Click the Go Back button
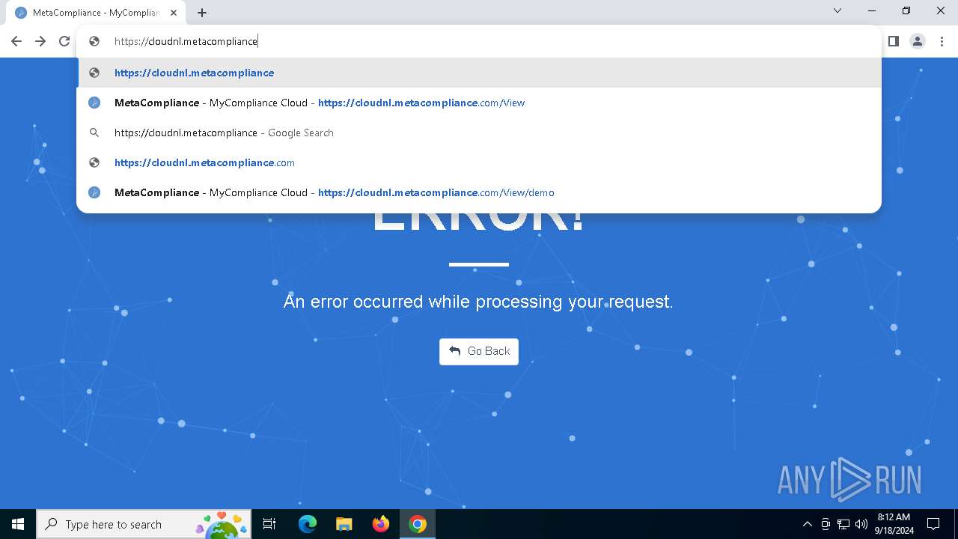The image size is (958, 539). pyautogui.click(x=479, y=351)
